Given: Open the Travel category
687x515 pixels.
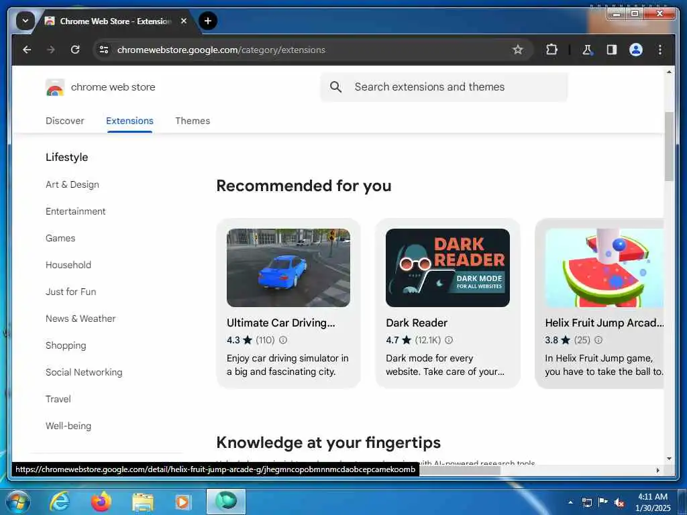Looking at the screenshot, I should tap(58, 399).
